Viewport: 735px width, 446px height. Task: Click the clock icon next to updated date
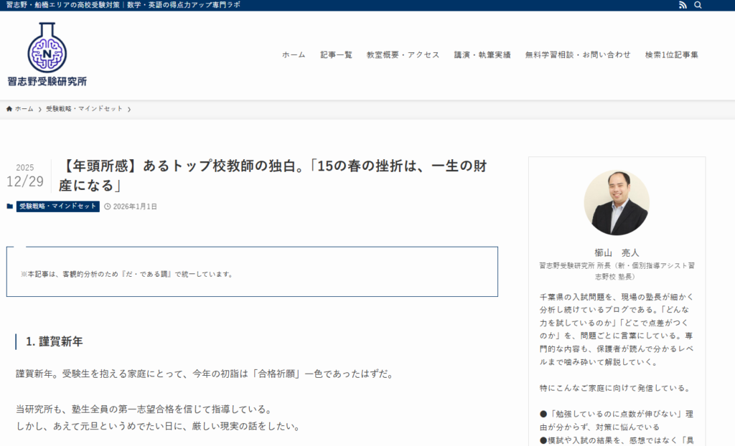(108, 207)
